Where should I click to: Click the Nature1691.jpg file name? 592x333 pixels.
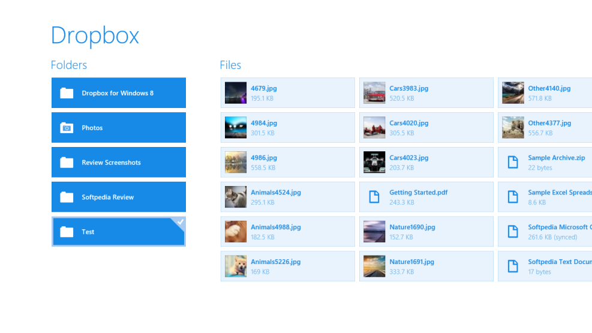[x=411, y=262]
